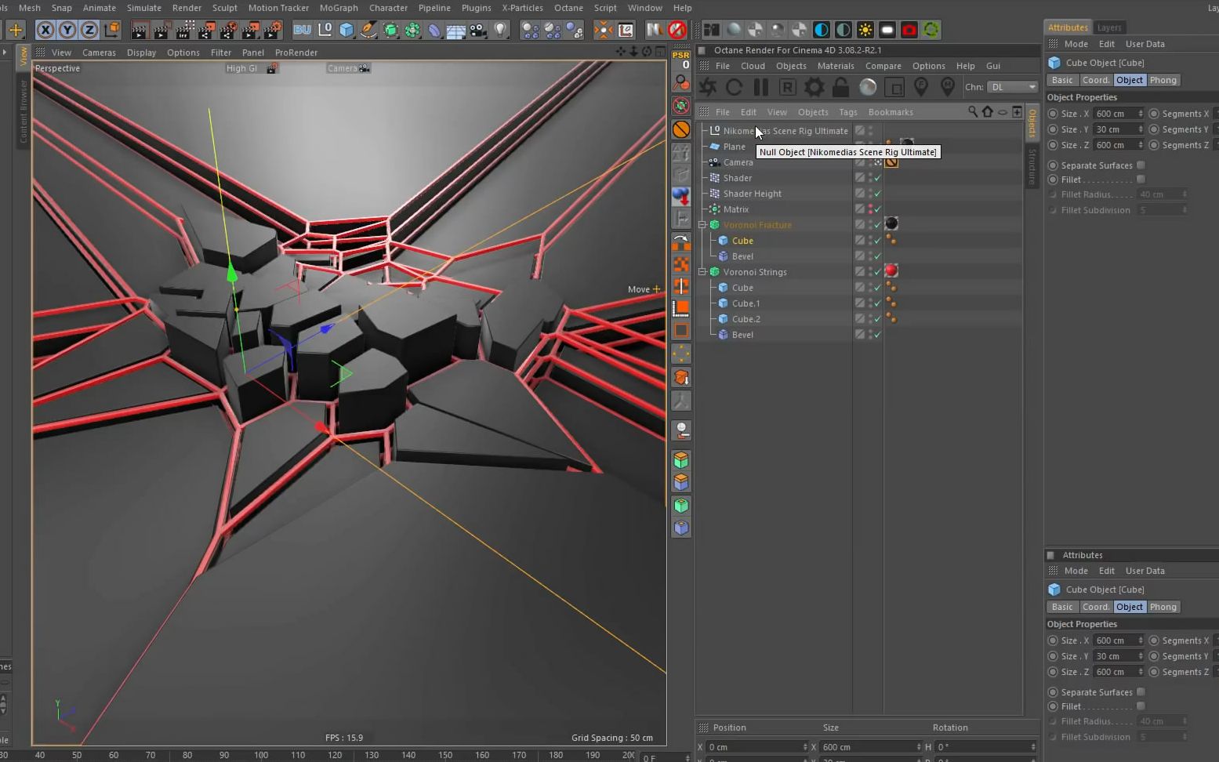
Task: Restart Octane render with circular arrow
Action: click(x=735, y=87)
